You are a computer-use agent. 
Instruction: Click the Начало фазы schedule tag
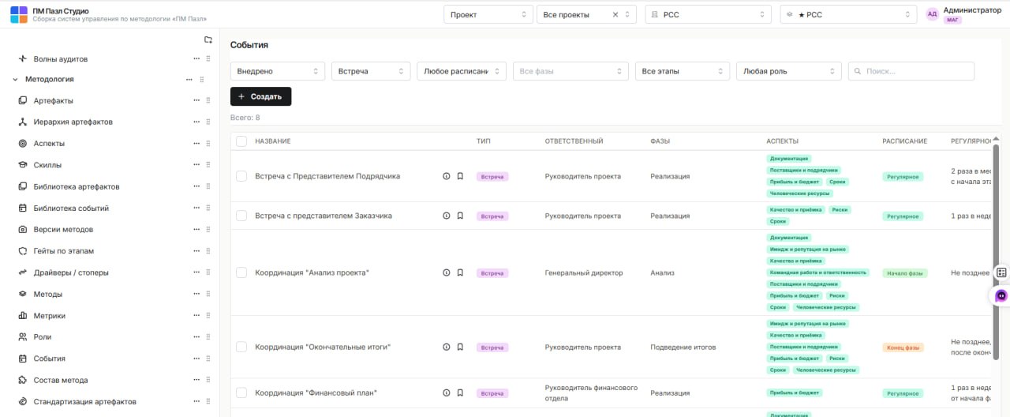pyautogui.click(x=905, y=272)
